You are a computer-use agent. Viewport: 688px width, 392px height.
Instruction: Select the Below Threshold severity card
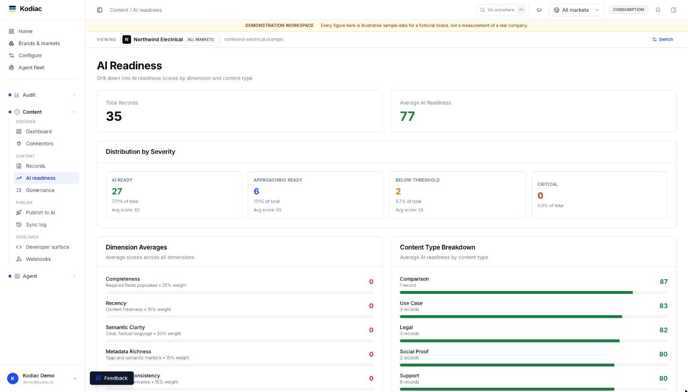click(457, 195)
